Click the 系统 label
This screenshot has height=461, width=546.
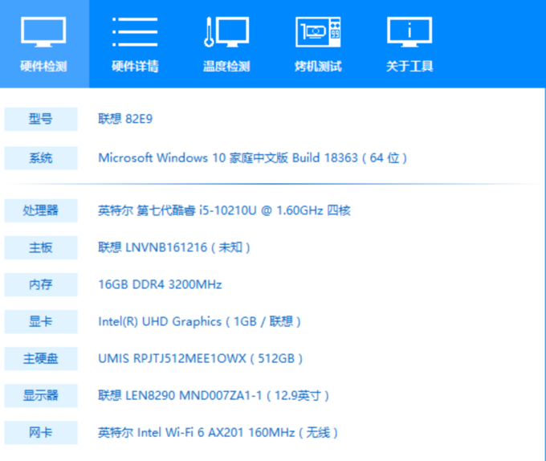(x=41, y=158)
